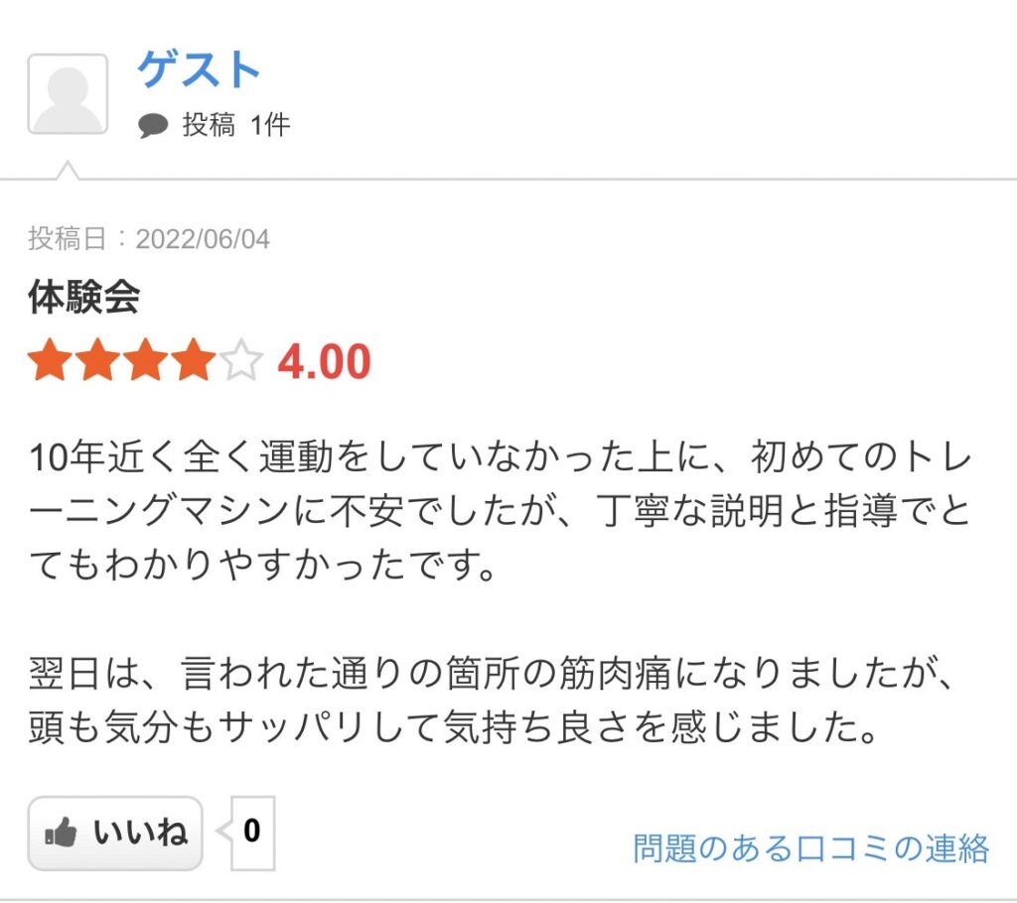Click the 4.00 rating score
This screenshot has width=1017, height=903.
point(325,361)
